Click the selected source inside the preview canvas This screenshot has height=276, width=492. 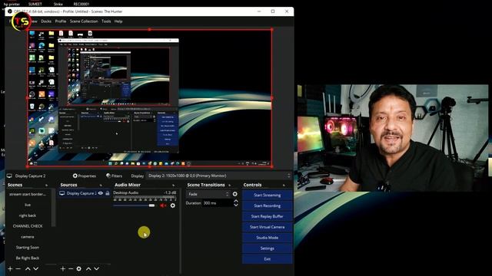click(x=149, y=98)
